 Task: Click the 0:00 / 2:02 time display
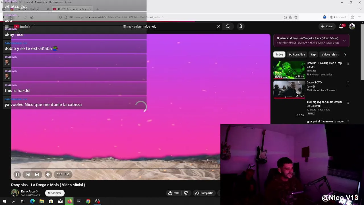click(63, 175)
